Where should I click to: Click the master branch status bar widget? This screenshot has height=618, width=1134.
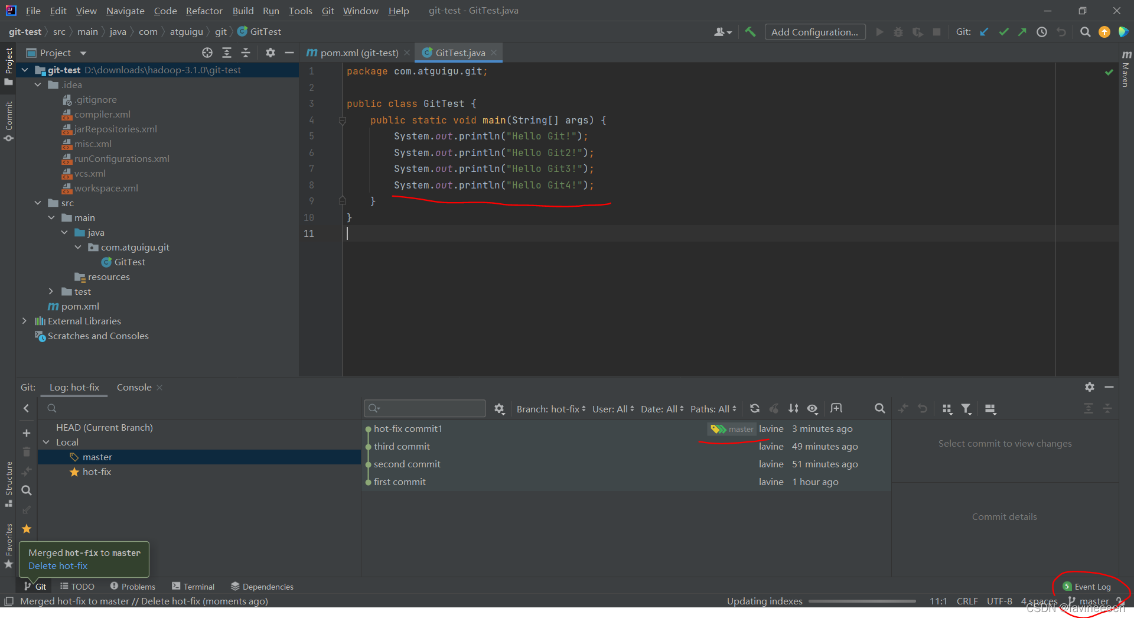point(1089,601)
